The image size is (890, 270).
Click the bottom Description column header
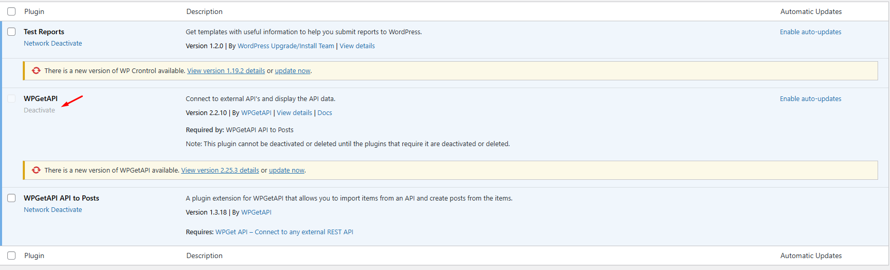tap(205, 256)
